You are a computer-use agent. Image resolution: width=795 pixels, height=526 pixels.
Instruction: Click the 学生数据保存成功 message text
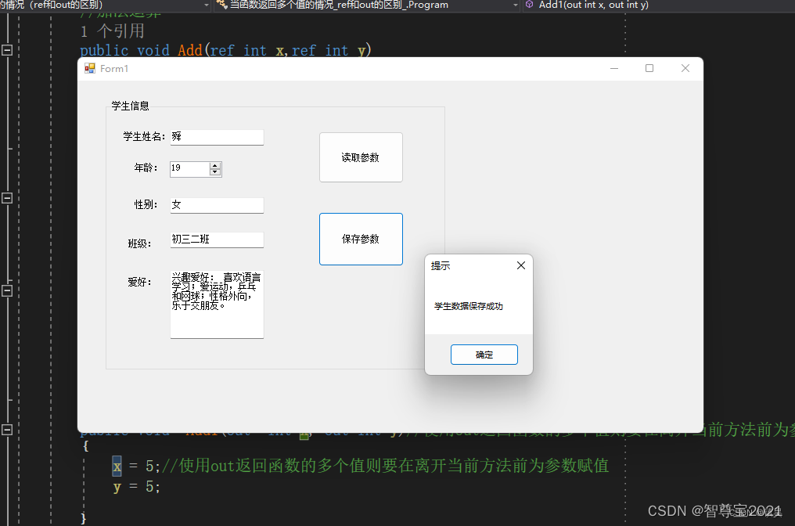click(469, 306)
